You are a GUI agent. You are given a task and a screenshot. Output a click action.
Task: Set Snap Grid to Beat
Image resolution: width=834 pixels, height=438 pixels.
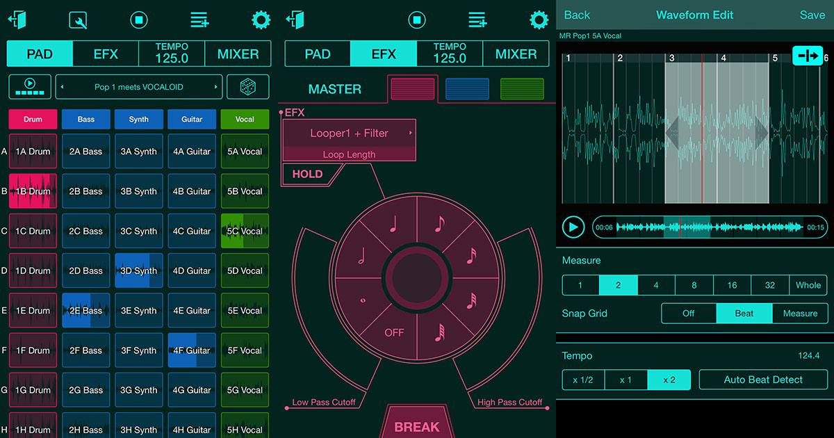tap(744, 314)
